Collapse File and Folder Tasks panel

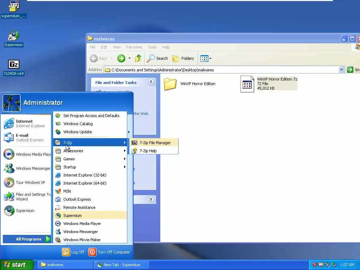(151, 82)
